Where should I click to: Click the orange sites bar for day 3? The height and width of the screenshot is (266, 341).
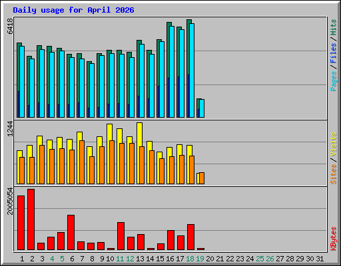(x=42, y=164)
